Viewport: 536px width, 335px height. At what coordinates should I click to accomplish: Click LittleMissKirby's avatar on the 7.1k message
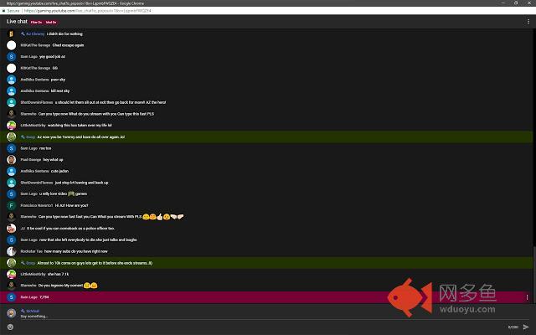(11, 274)
